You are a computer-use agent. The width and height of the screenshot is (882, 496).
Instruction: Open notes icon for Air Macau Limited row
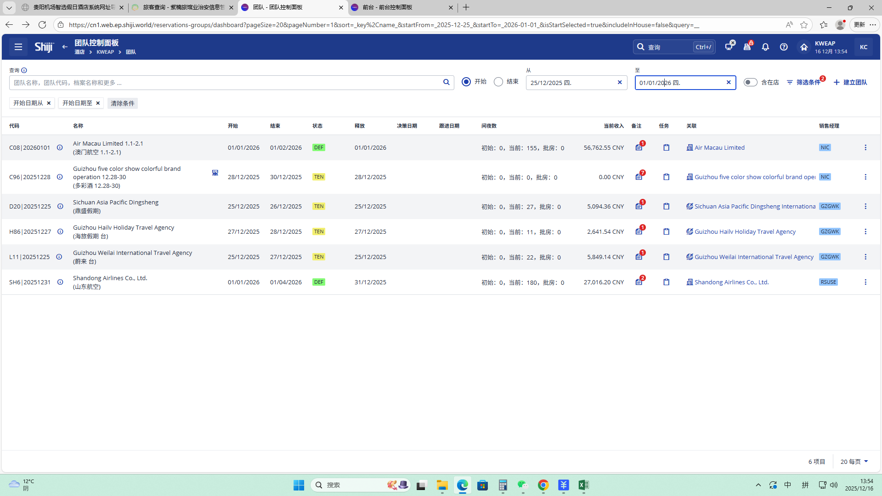[x=639, y=148]
